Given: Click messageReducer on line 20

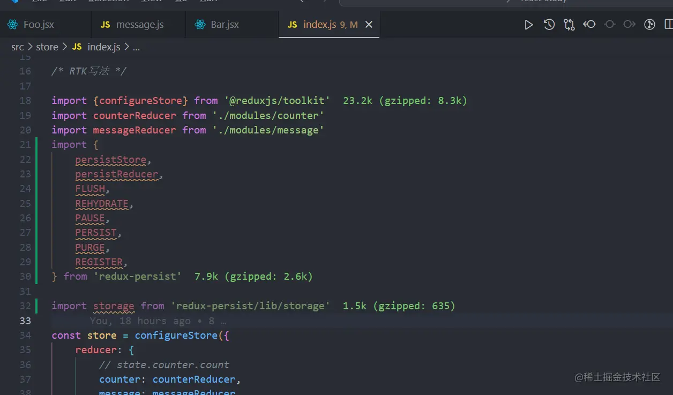Looking at the screenshot, I should point(134,130).
